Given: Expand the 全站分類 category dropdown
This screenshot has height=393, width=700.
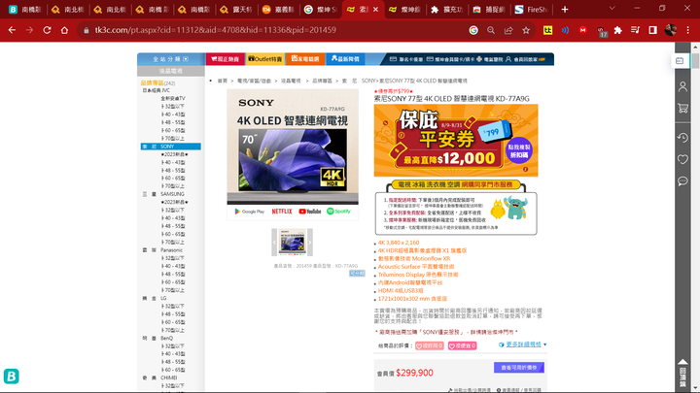Looking at the screenshot, I should pyautogui.click(x=171, y=59).
